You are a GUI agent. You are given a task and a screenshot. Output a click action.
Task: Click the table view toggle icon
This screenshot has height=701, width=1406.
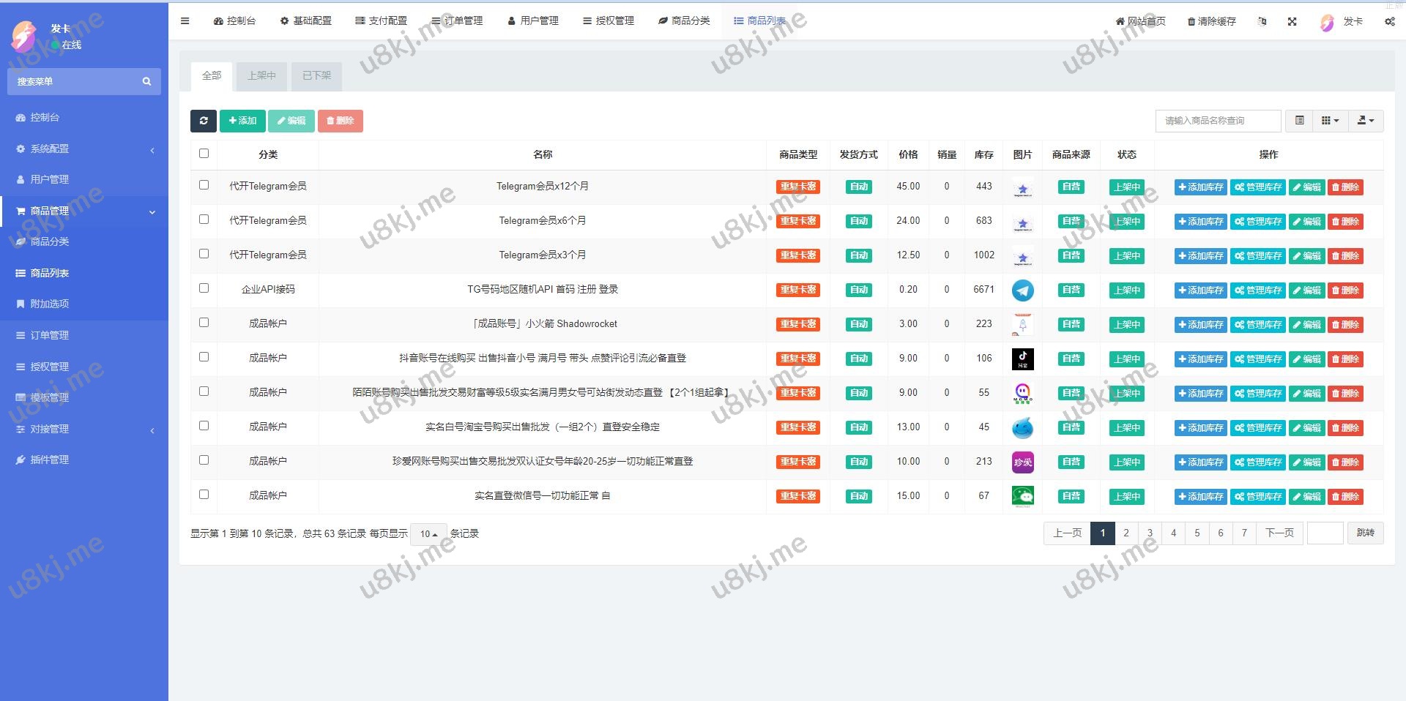(x=1299, y=121)
